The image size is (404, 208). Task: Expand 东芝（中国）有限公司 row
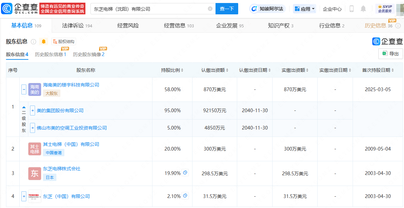24,196
